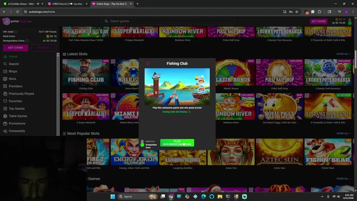Click the info icon next to VIP: Gold
This screenshot has width=357, height=201.
pyautogui.click(x=16, y=32)
